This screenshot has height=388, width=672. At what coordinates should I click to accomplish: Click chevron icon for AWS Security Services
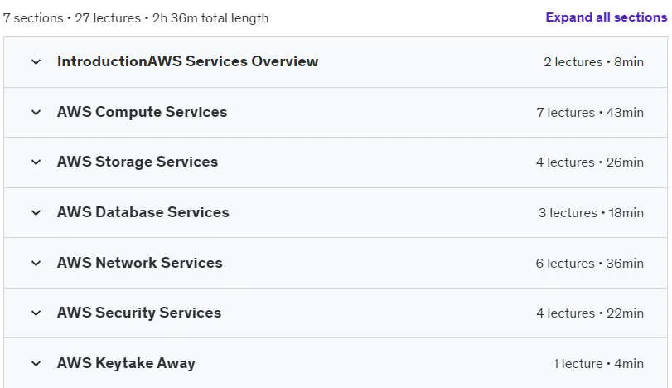(36, 313)
